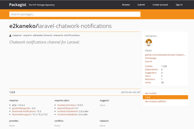Open the Source link
This screenshot has height=129, width=194.
(x=148, y=61)
